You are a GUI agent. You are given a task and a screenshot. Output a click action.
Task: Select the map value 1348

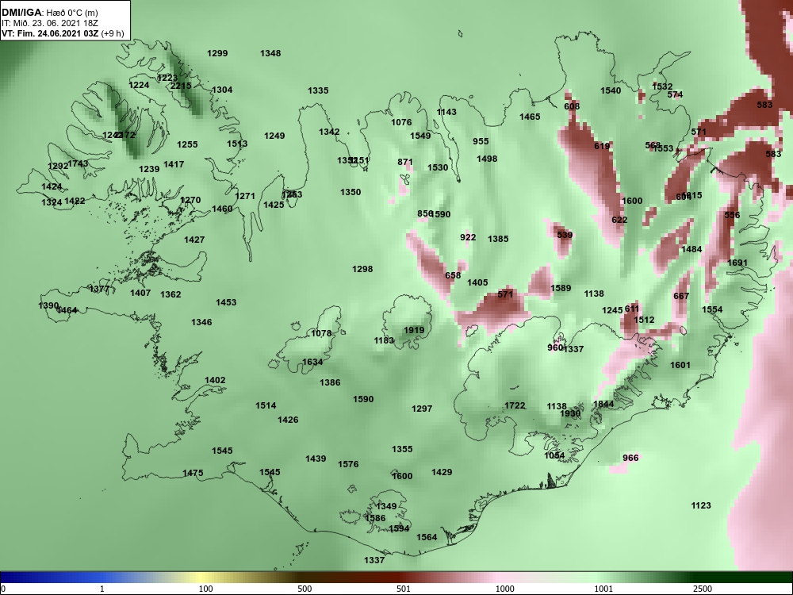coord(270,53)
